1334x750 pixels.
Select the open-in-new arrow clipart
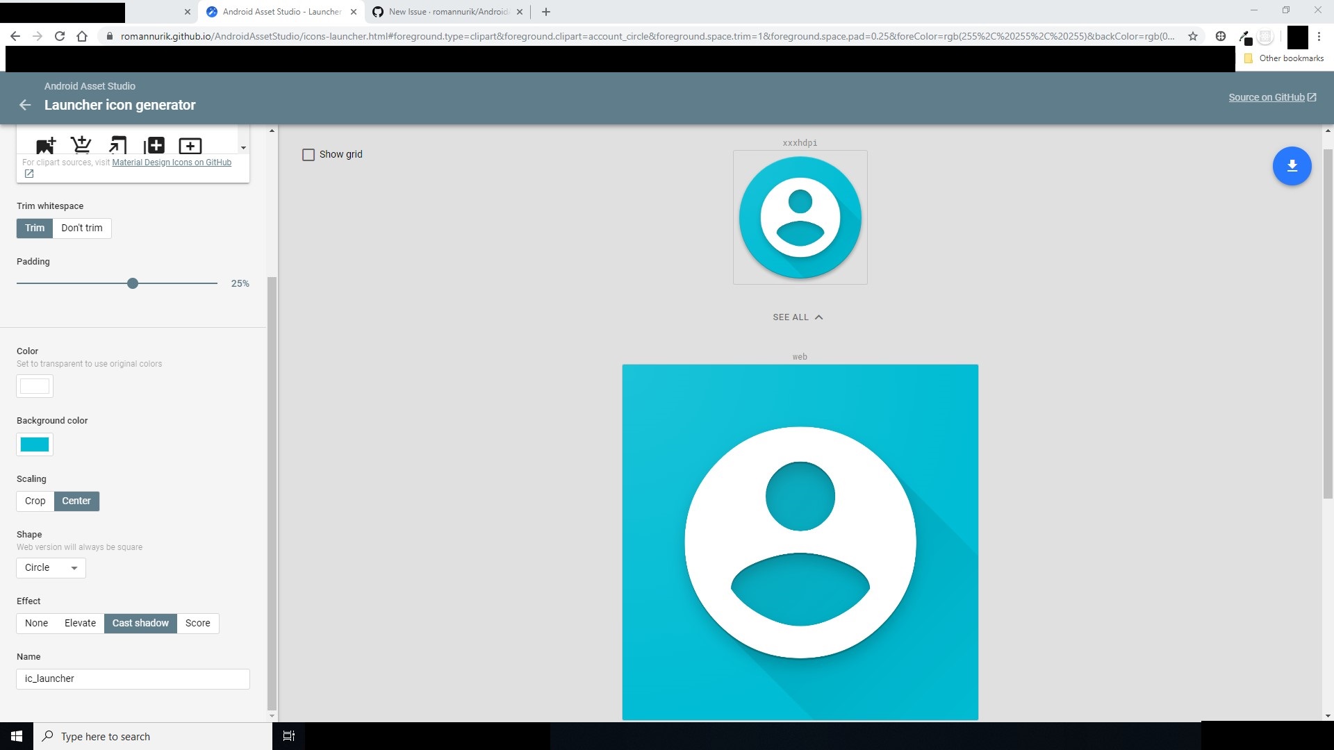click(117, 145)
